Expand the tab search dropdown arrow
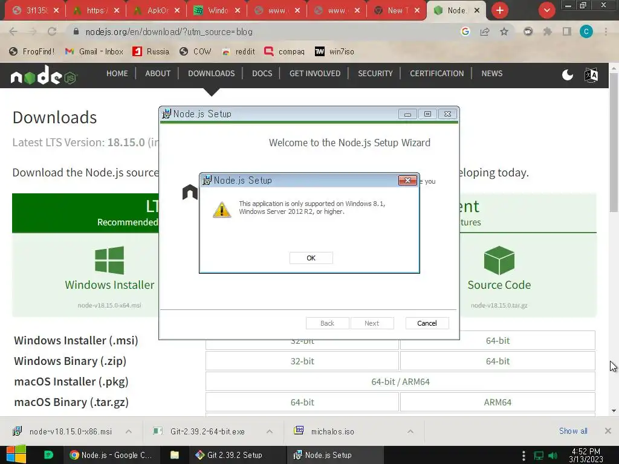619x464 pixels. (546, 10)
